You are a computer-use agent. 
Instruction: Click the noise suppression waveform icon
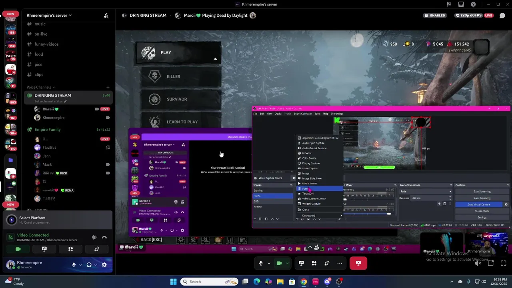click(x=95, y=238)
